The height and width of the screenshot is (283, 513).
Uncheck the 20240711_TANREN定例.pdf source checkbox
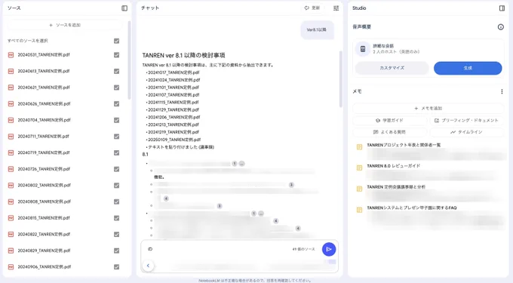[116, 137]
